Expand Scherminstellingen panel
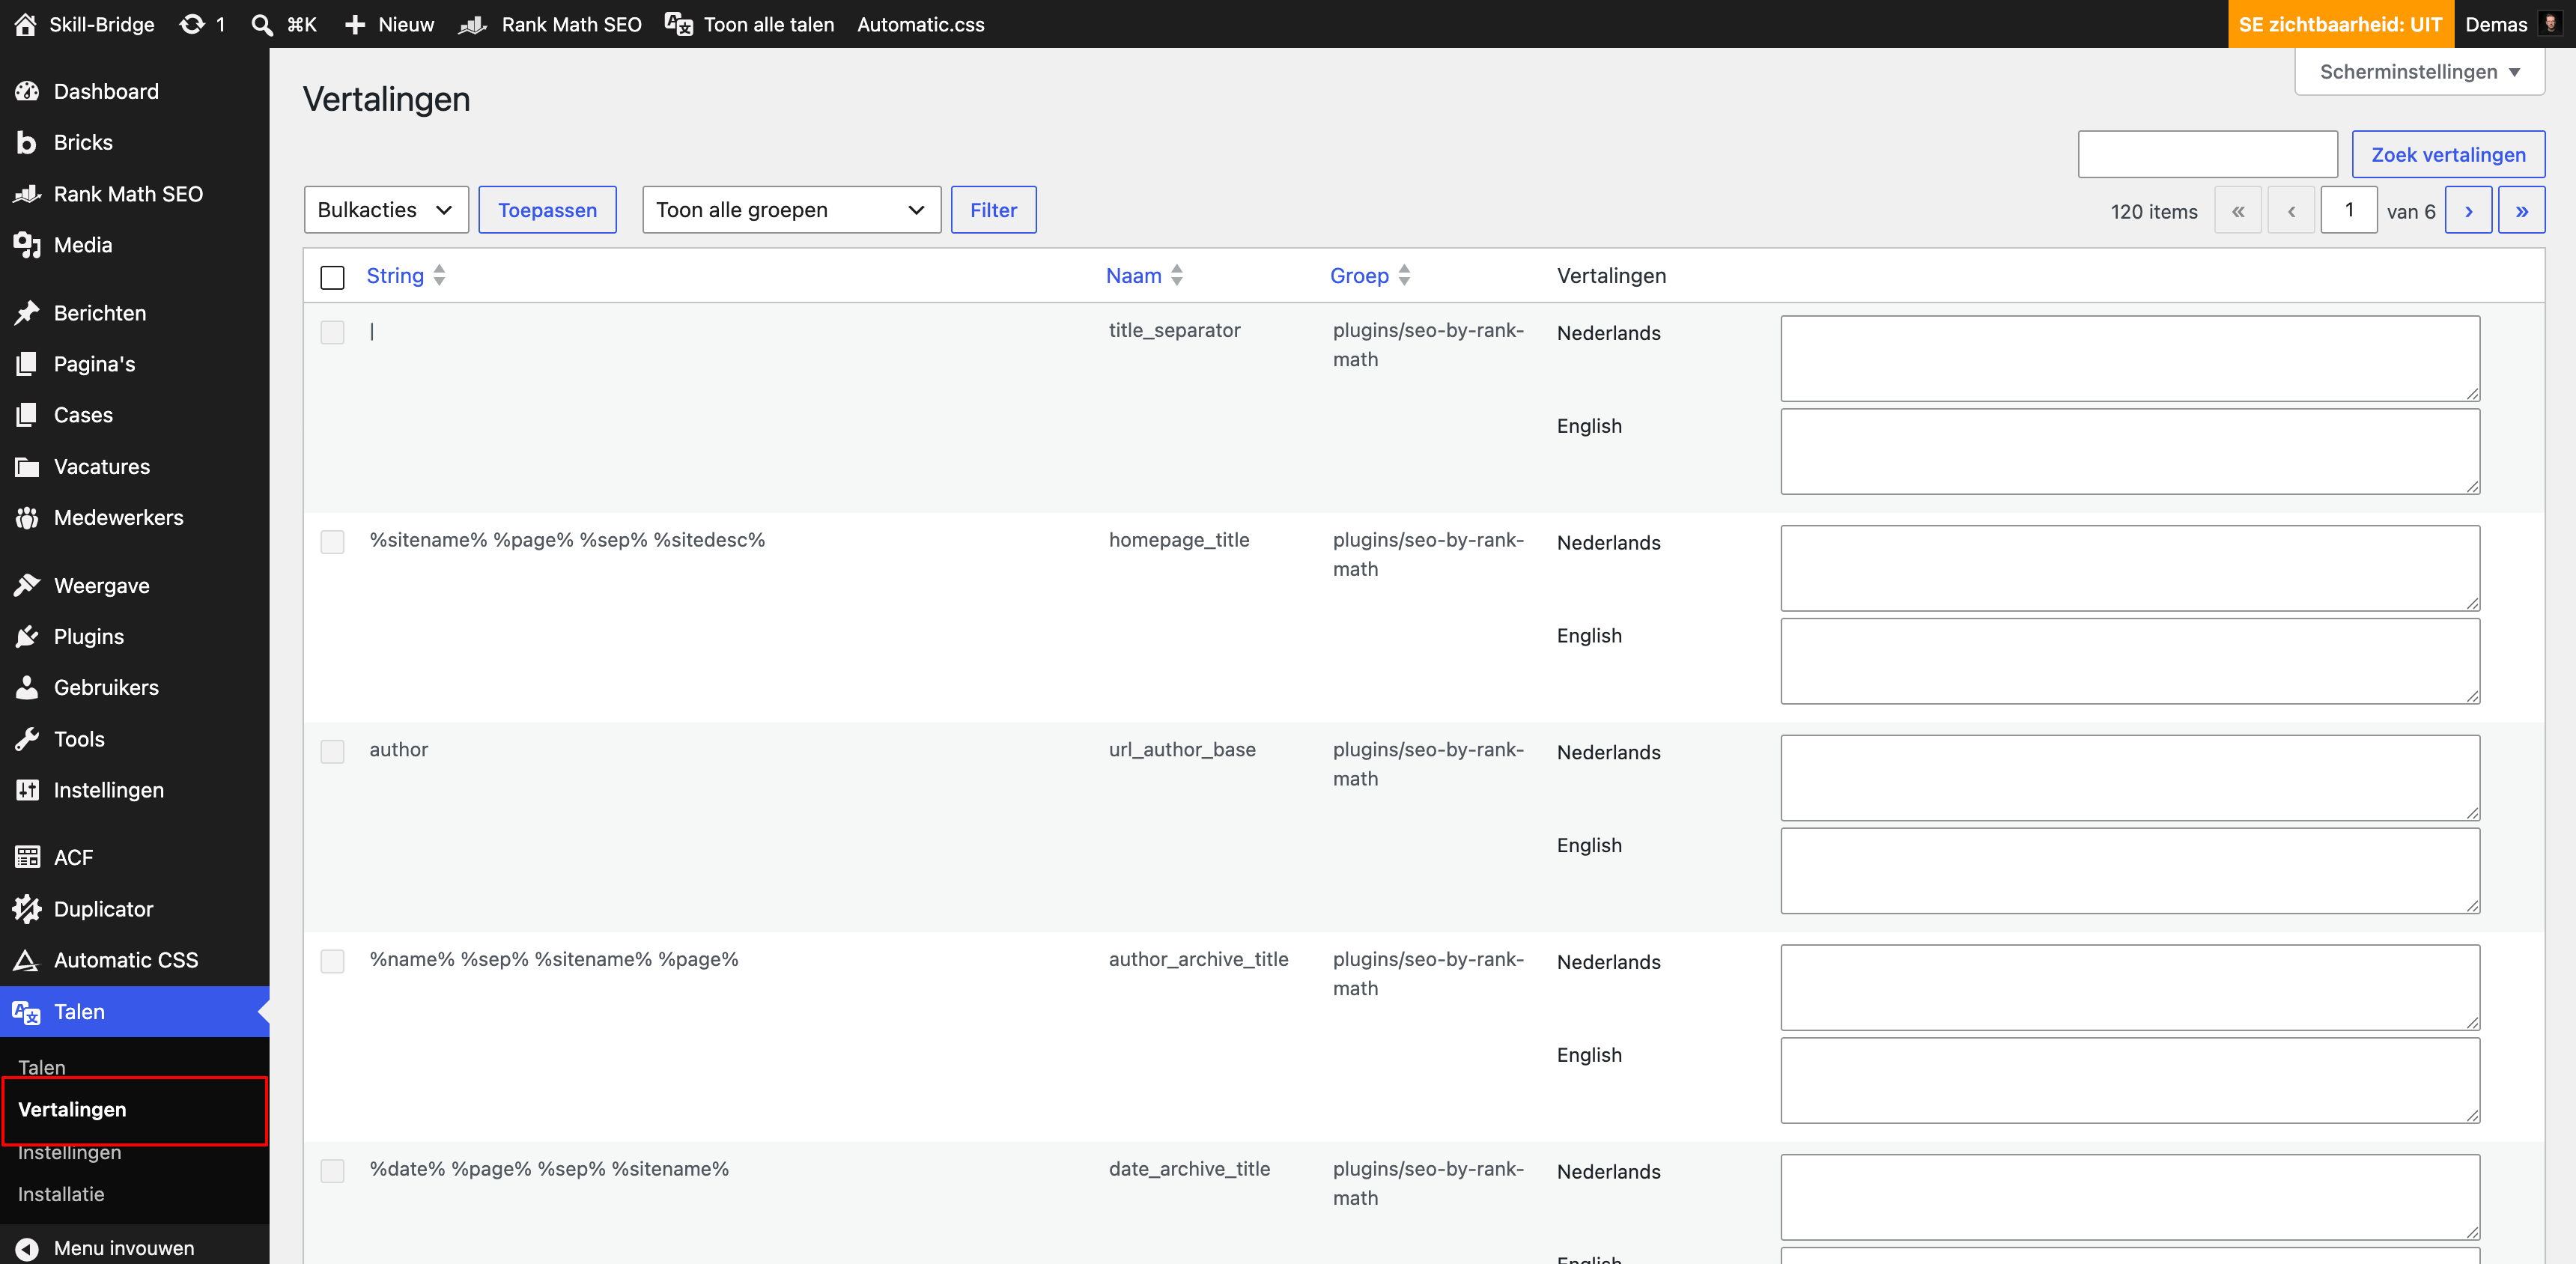The height and width of the screenshot is (1264, 2576). pos(2419,72)
